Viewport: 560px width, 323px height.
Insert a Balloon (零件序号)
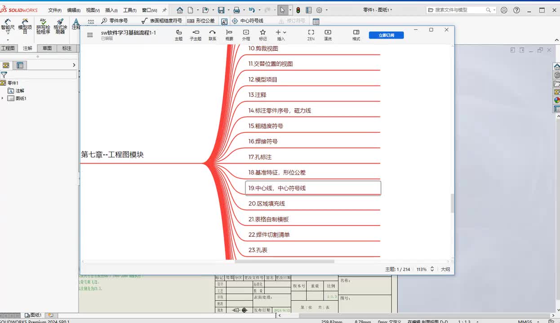tap(115, 21)
